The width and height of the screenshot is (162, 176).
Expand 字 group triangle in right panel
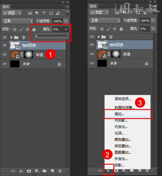click(x=99, y=37)
